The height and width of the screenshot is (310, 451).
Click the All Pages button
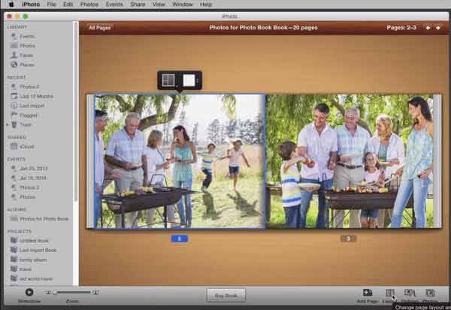tap(100, 28)
